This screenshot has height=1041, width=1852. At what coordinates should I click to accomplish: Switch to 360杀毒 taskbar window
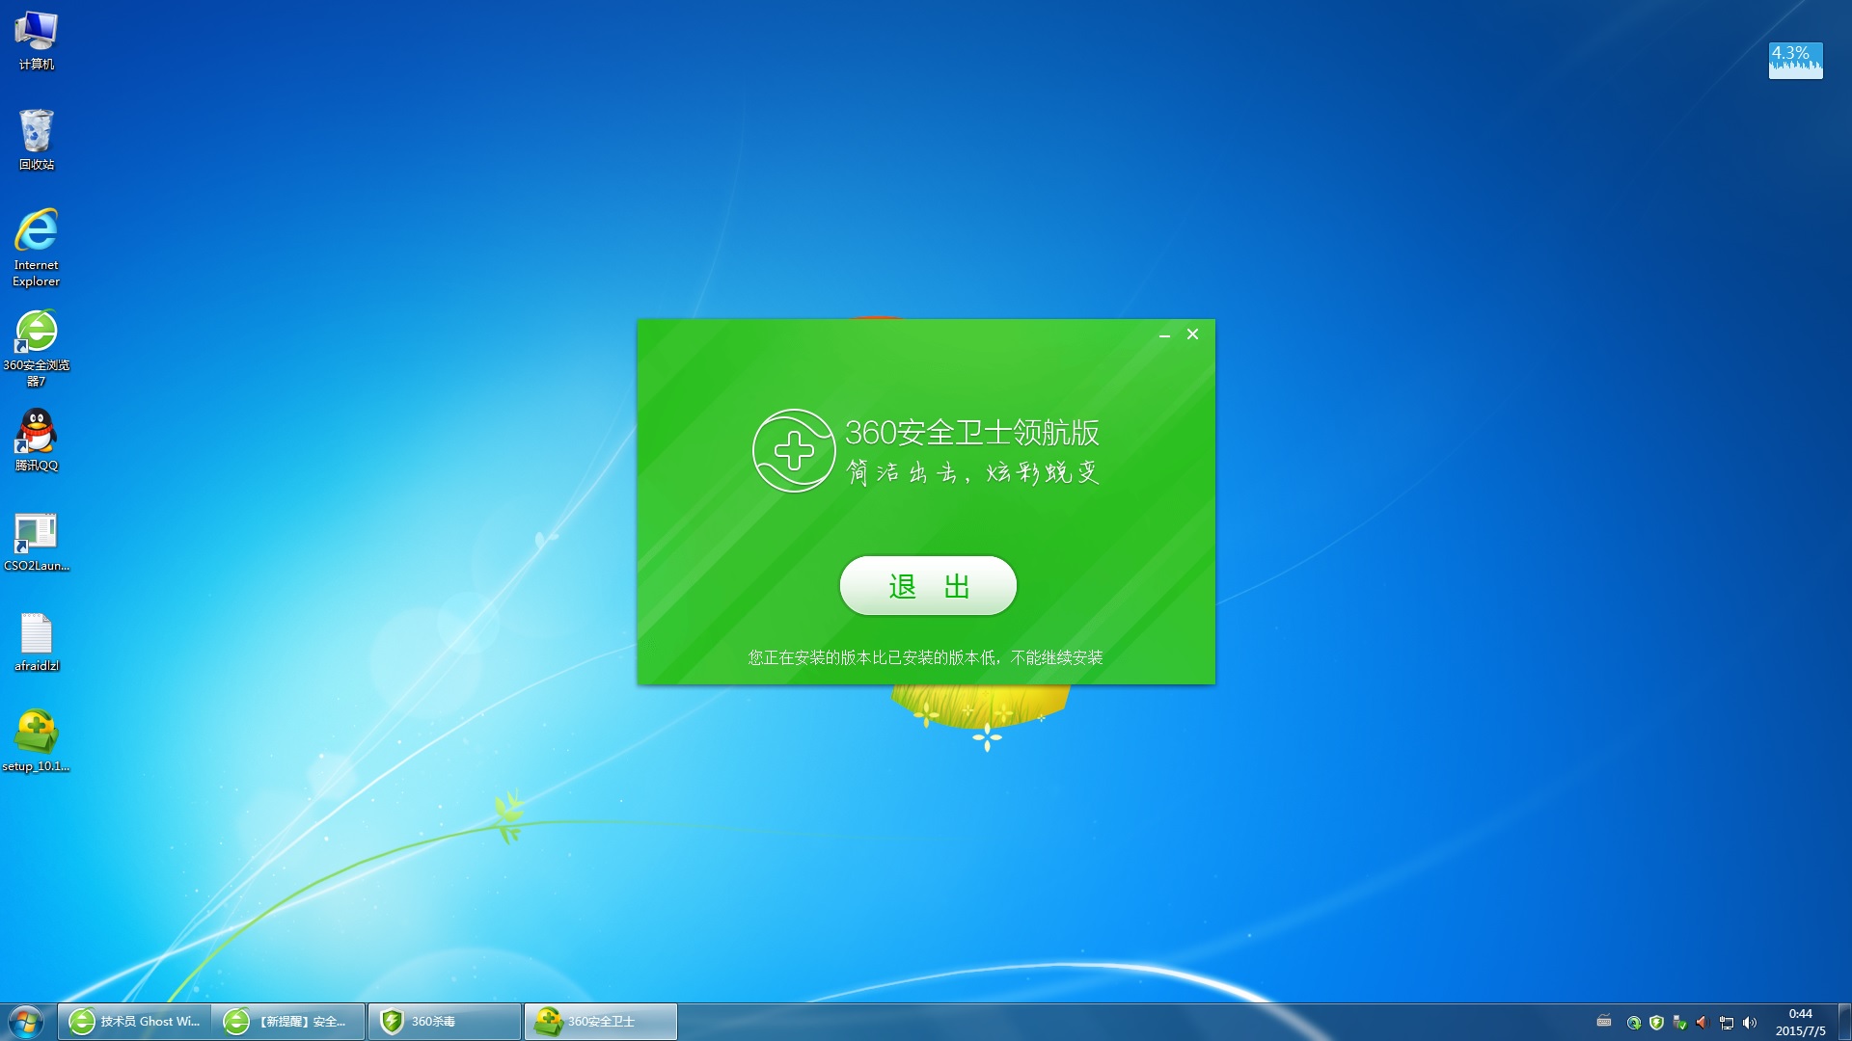(x=445, y=1022)
